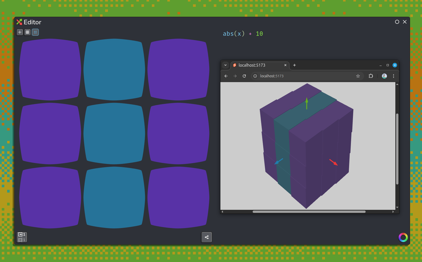
Task: Click the red X-axis arrow on cube
Action: tap(333, 162)
